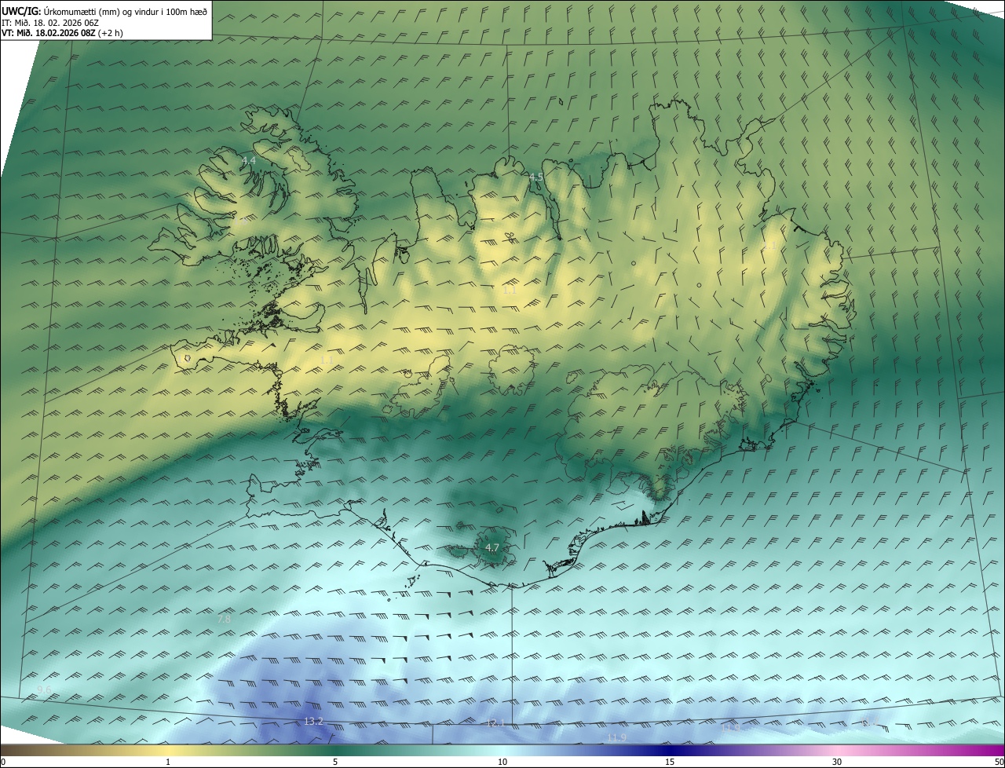Click the 'VT: Mið. 18.02.2026 08Z (+2 h)' line
The width and height of the screenshot is (1005, 768).
[62, 33]
